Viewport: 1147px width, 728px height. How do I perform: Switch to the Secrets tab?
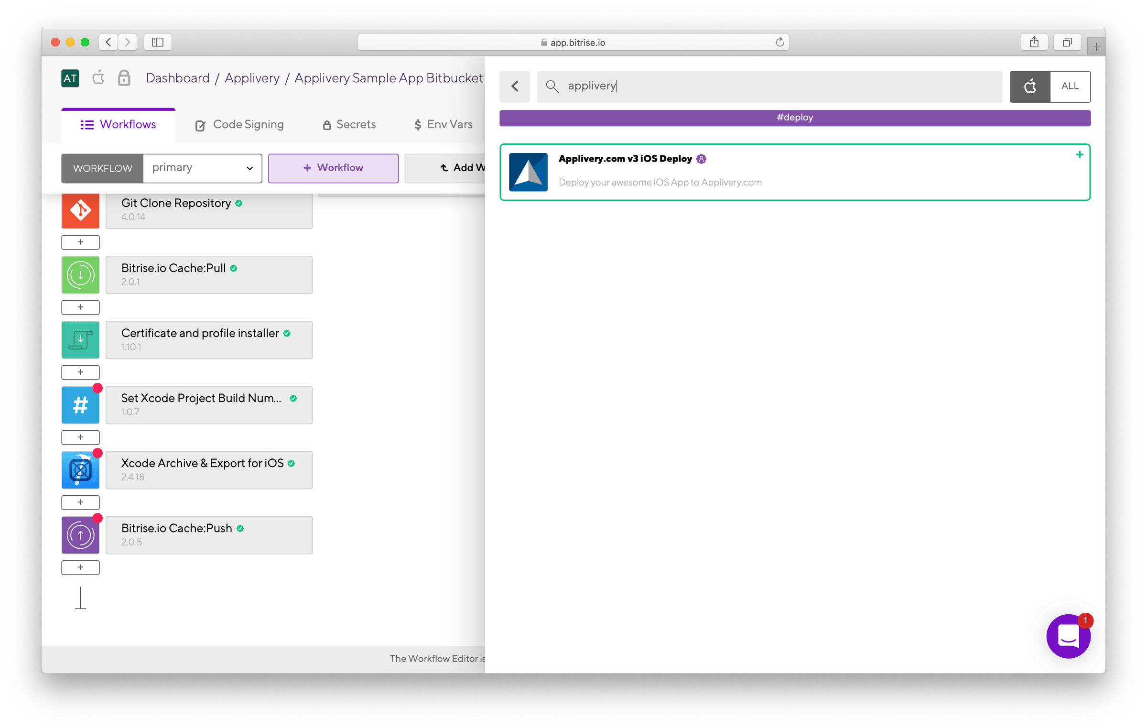coord(349,125)
